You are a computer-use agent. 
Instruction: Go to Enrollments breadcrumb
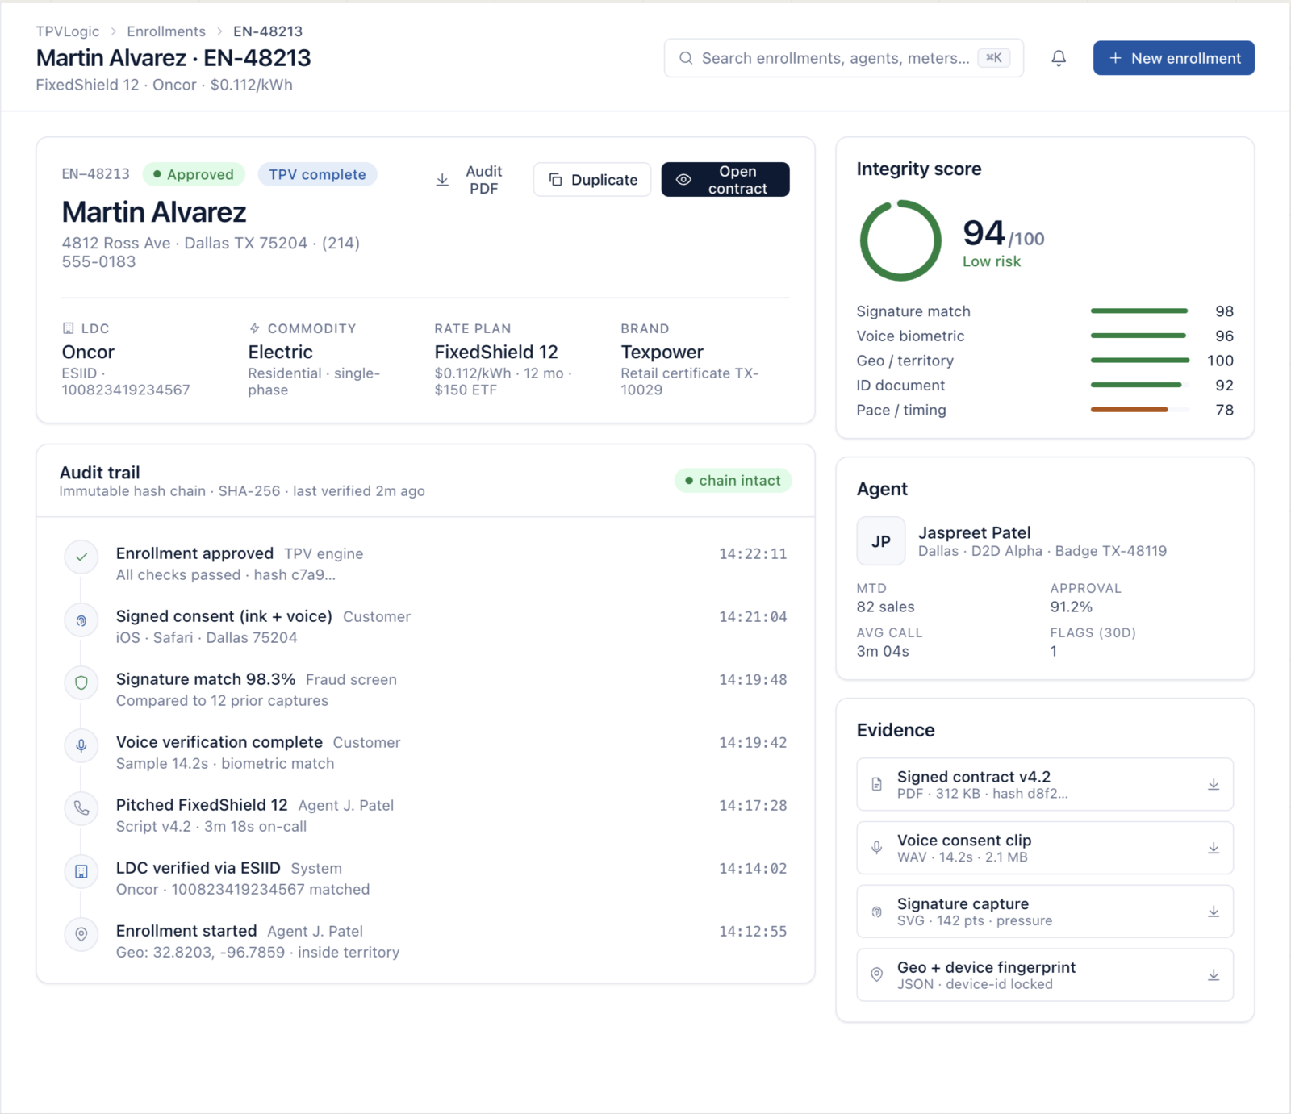pyautogui.click(x=166, y=31)
